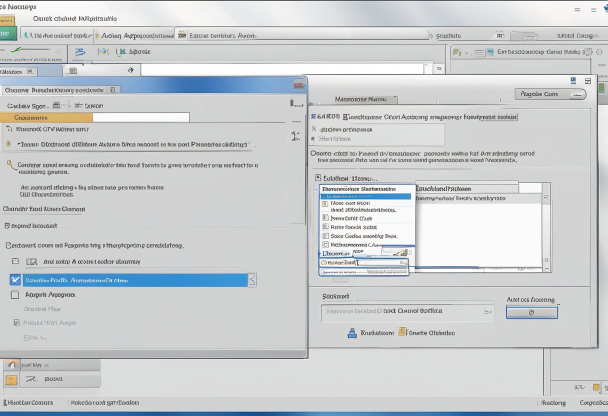Select the orange notes icon beside the printer
The image size is (608, 416).
click(x=401, y=332)
